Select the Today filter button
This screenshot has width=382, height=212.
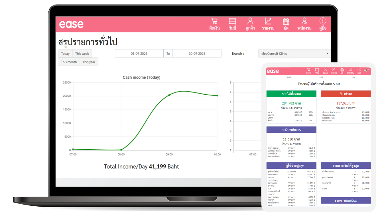tap(65, 54)
